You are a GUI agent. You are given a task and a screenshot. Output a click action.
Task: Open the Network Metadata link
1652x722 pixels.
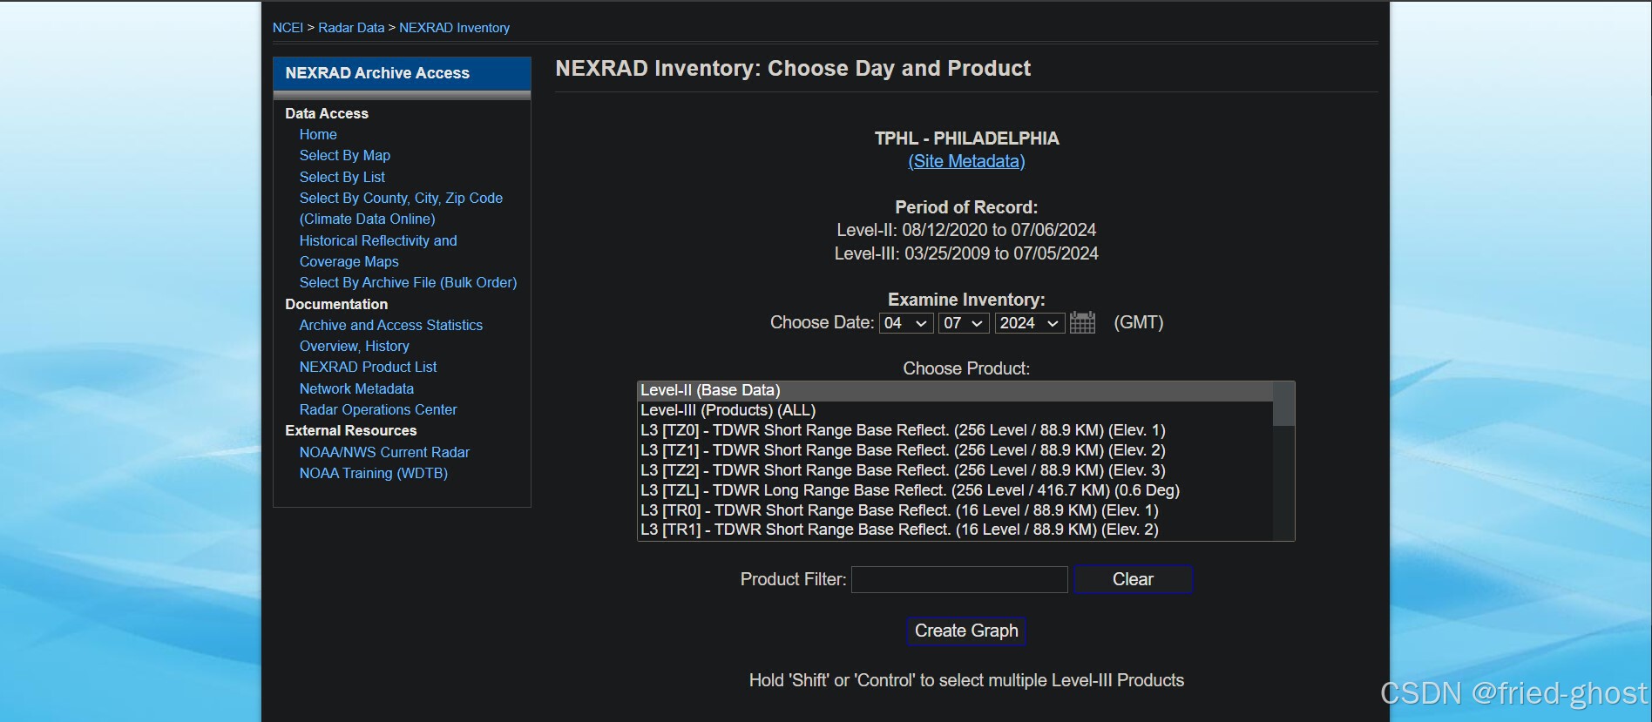[356, 388]
